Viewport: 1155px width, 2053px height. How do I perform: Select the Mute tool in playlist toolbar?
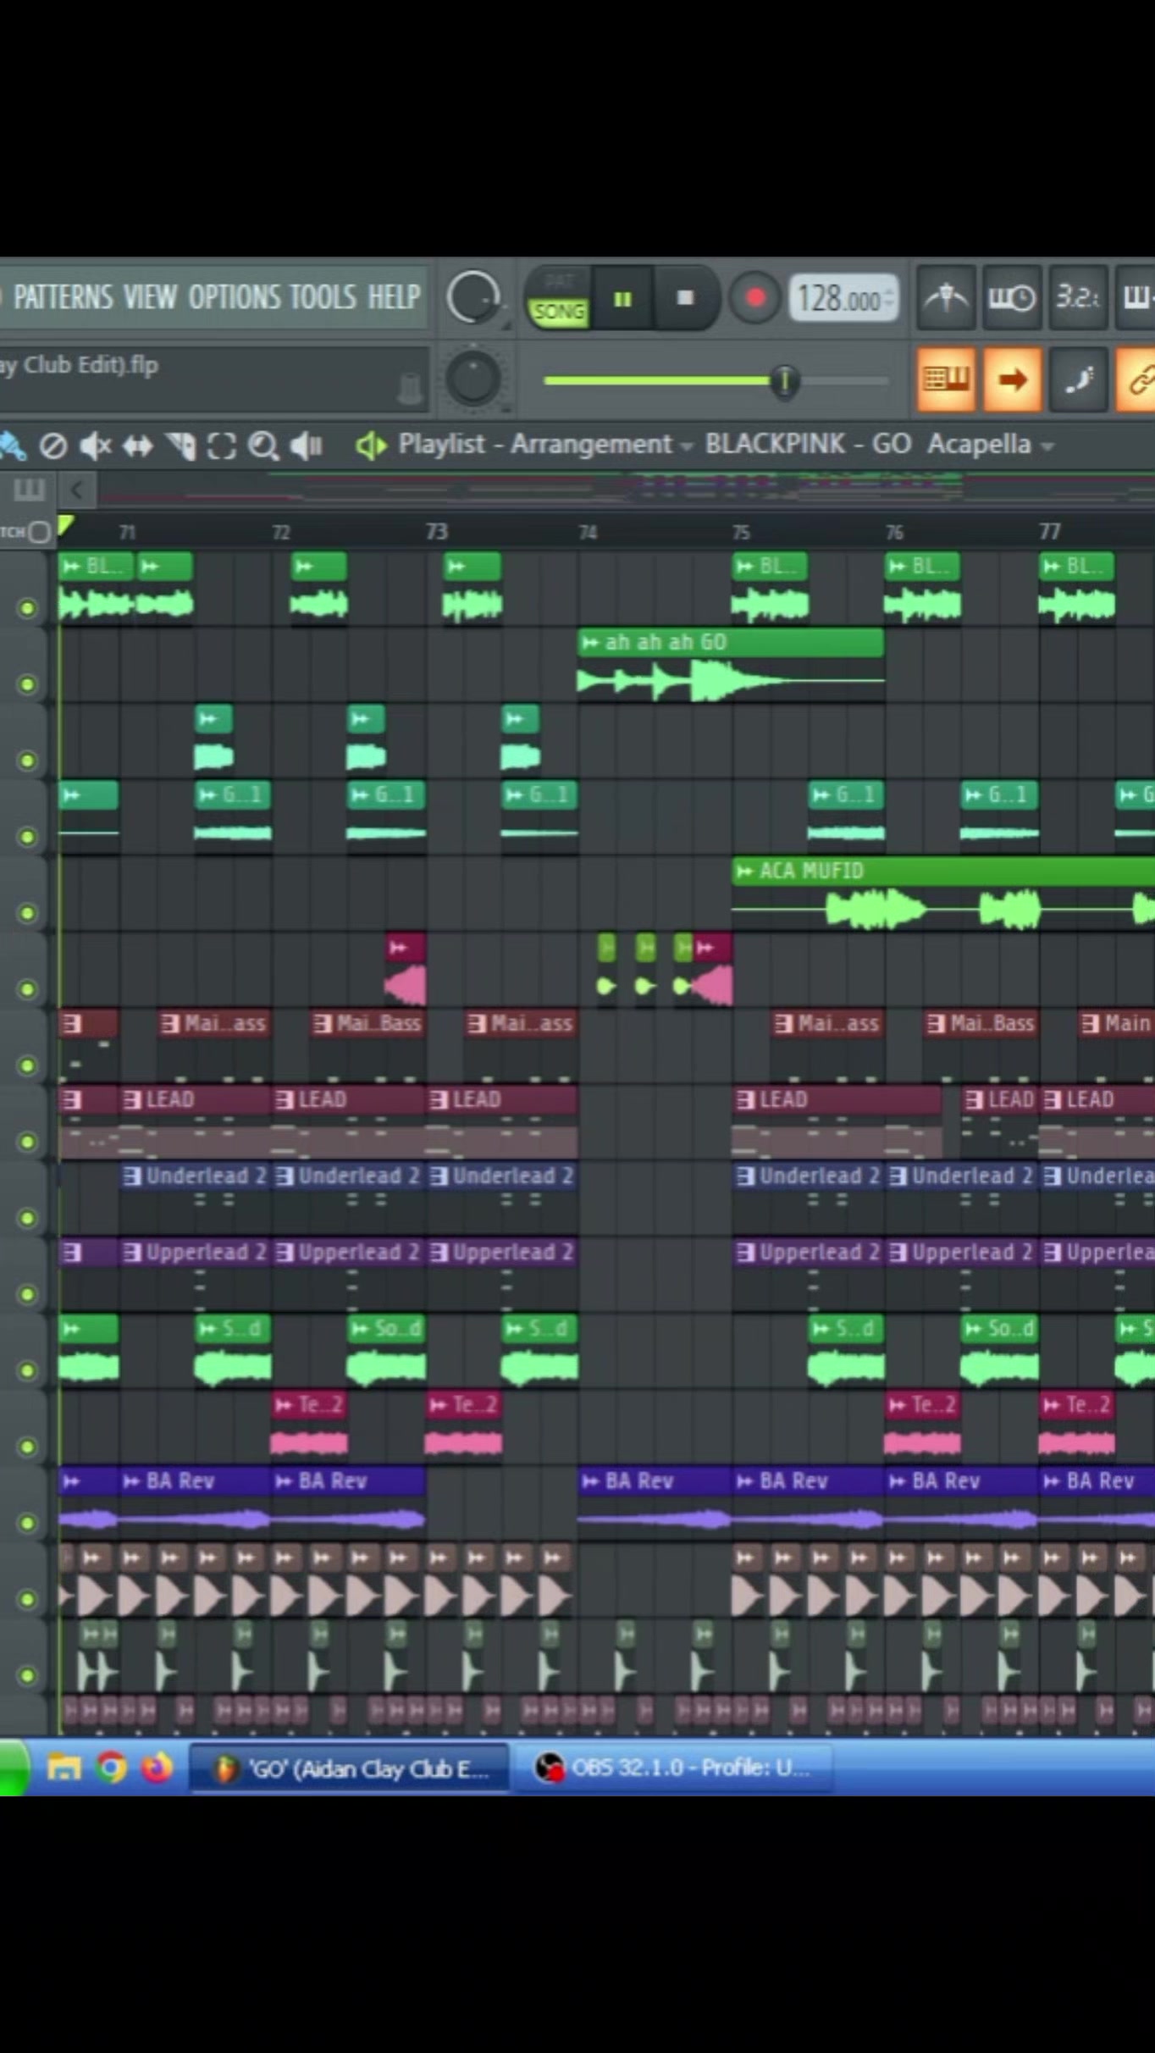click(x=95, y=445)
